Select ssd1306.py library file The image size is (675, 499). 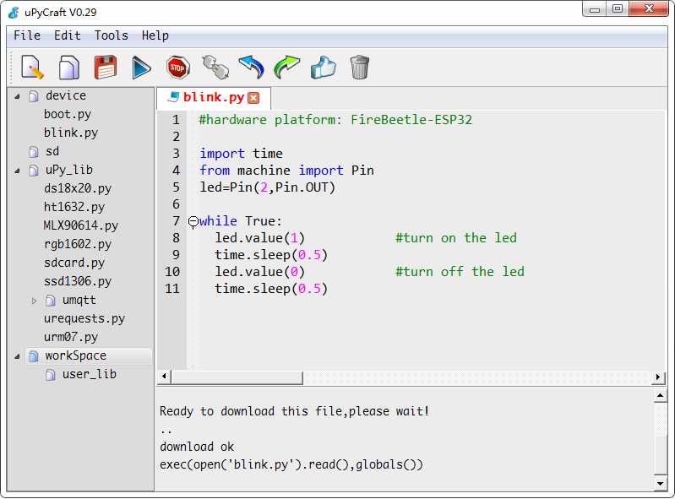(x=78, y=281)
